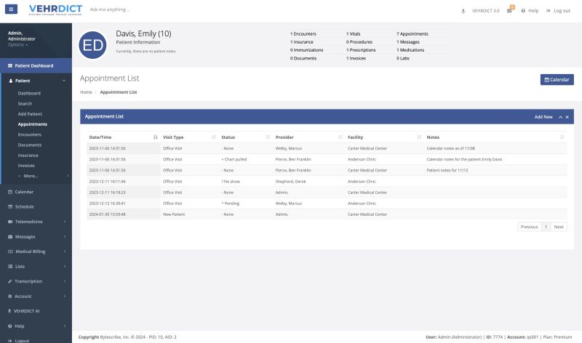This screenshot has height=343, width=582.
Task: Expand the More... submenu
Action: tap(31, 176)
